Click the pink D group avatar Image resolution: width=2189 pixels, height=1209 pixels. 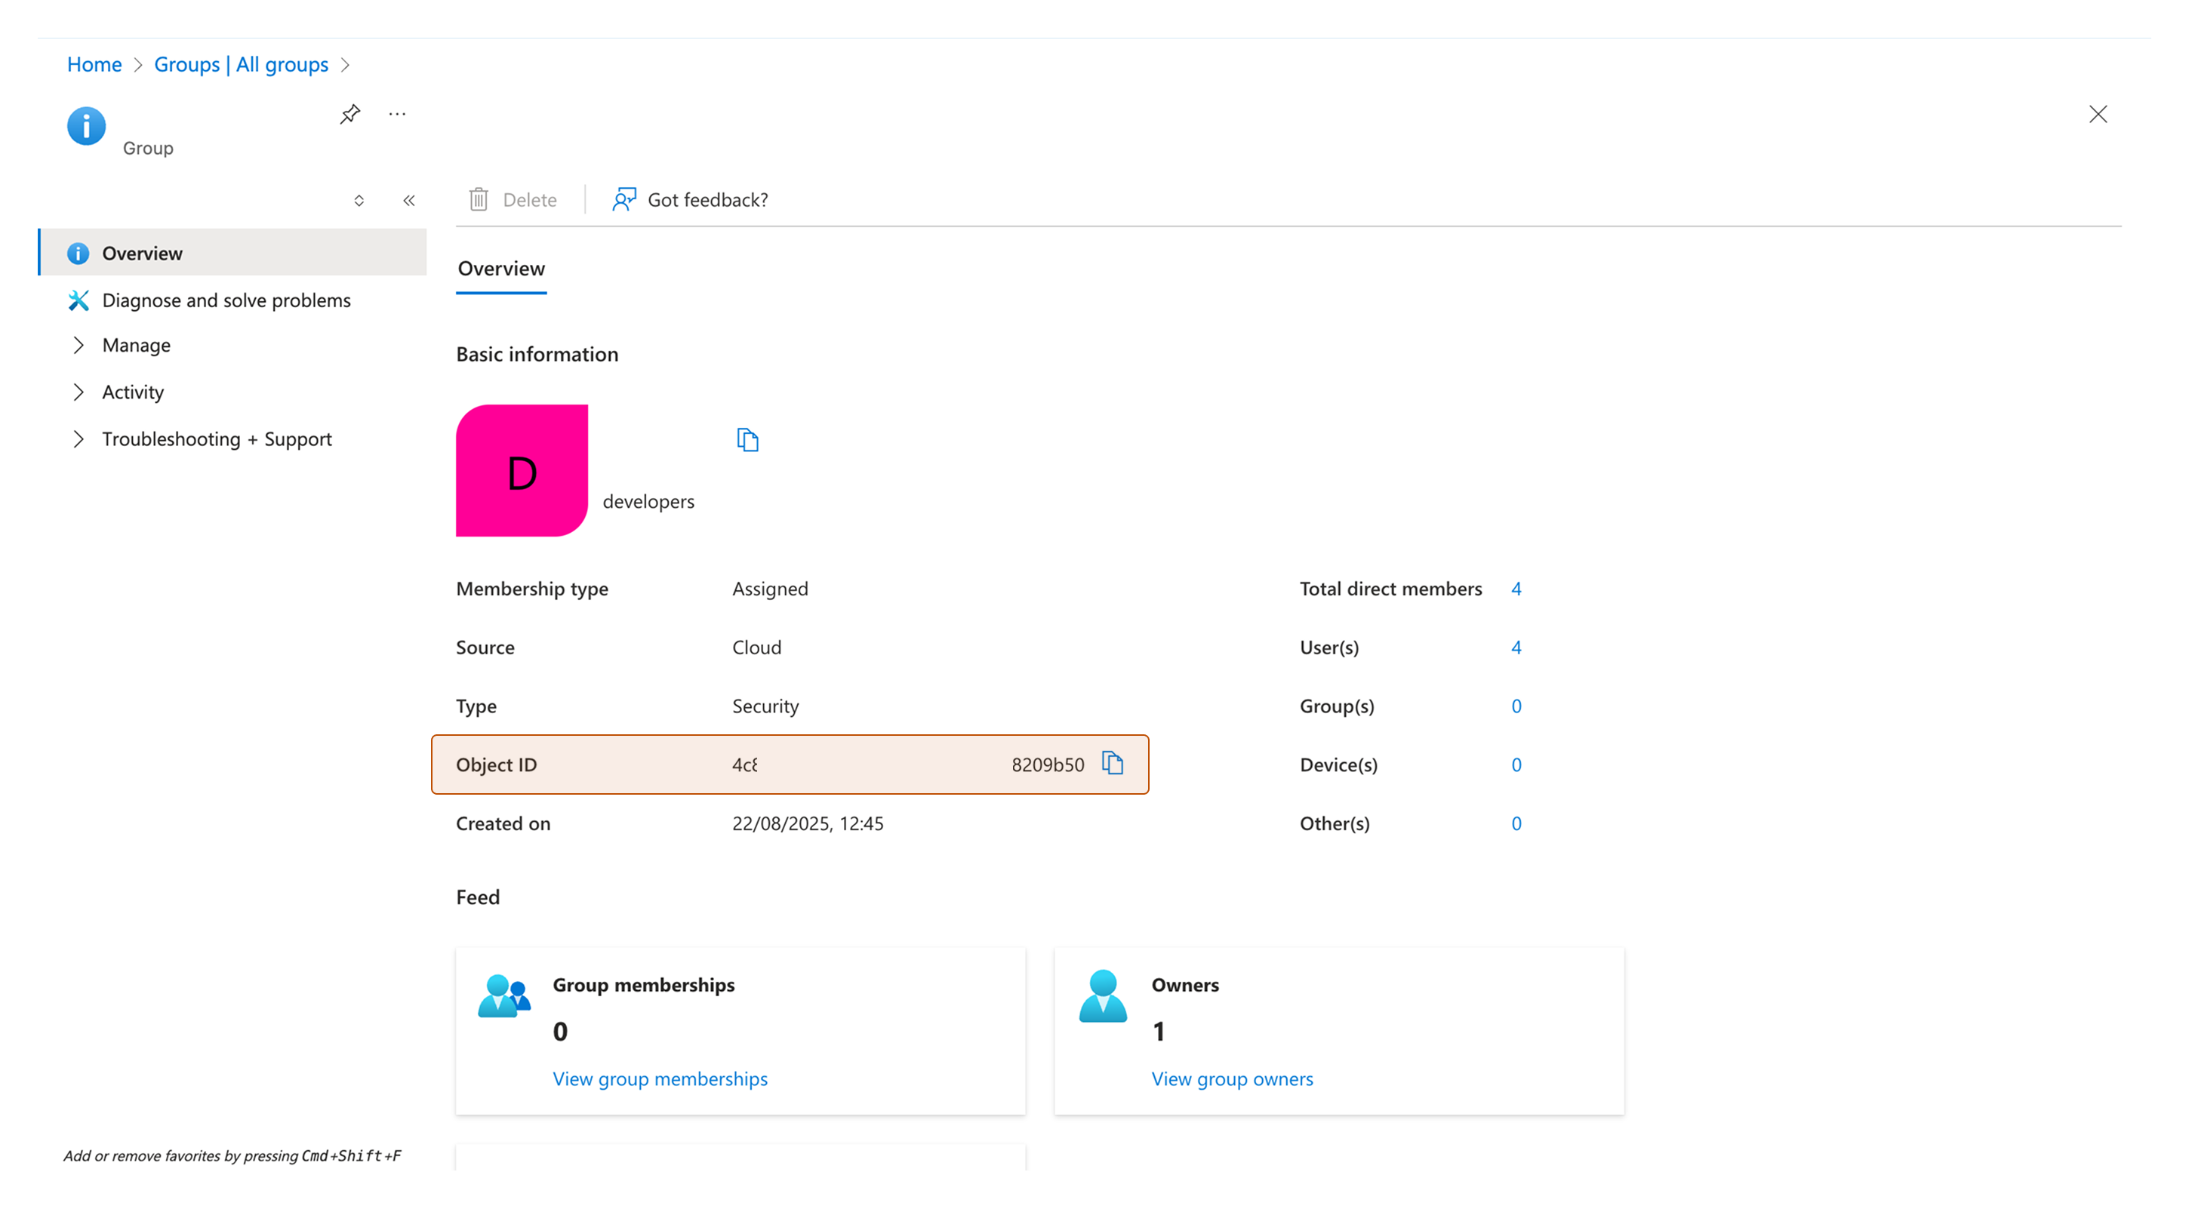click(522, 470)
